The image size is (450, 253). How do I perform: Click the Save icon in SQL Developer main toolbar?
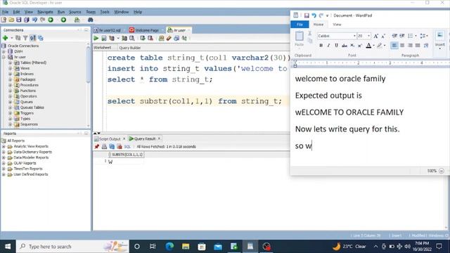(x=19, y=20)
